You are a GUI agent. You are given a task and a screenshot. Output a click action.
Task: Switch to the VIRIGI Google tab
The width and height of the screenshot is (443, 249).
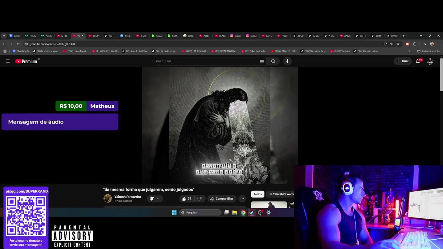point(190,36)
